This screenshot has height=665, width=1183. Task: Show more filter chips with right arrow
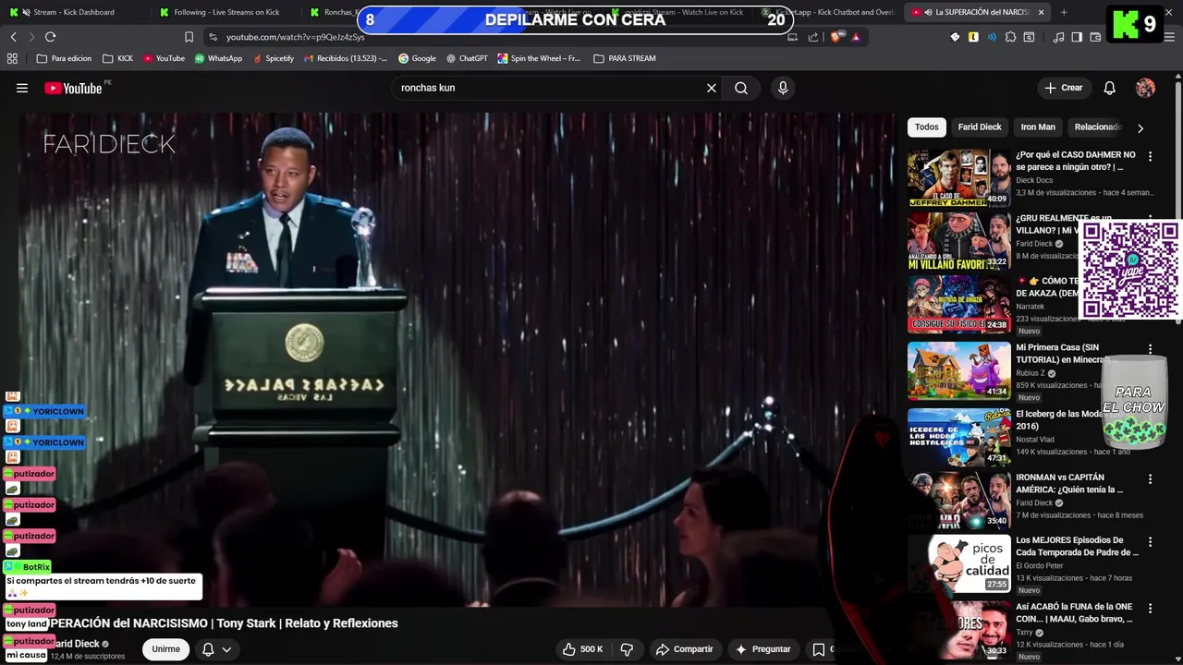[1140, 128]
